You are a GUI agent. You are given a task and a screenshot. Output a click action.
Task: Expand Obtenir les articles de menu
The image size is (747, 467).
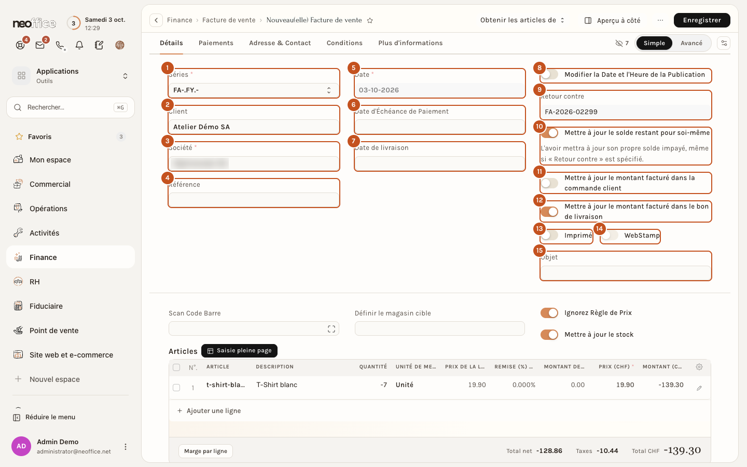[522, 20]
